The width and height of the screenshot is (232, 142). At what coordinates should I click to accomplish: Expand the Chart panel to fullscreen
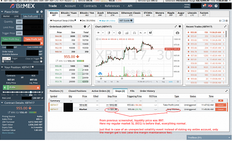[176, 26]
